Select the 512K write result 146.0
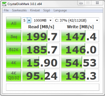This screenshot has width=105, height=96. pyautogui.click(x=80, y=49)
